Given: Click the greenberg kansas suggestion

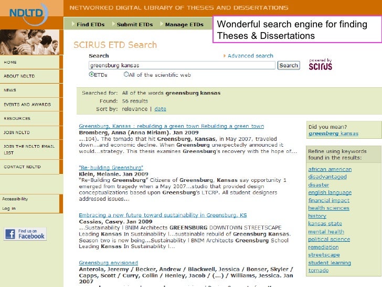Looking at the screenshot, I should coord(333,134).
